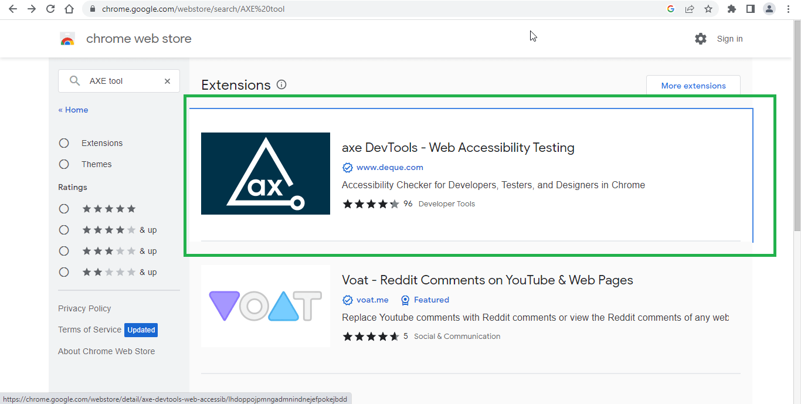Open Chrome Web Store settings gear
Screen dimensions: 801x404
pos(701,38)
